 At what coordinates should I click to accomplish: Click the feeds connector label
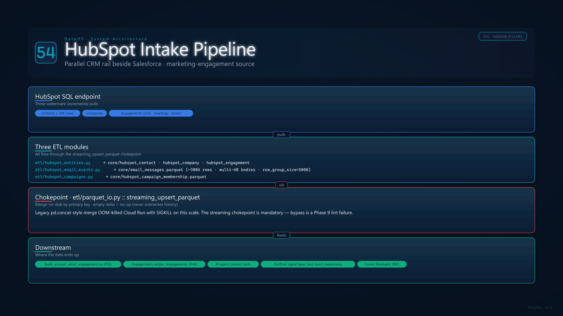[281, 235]
